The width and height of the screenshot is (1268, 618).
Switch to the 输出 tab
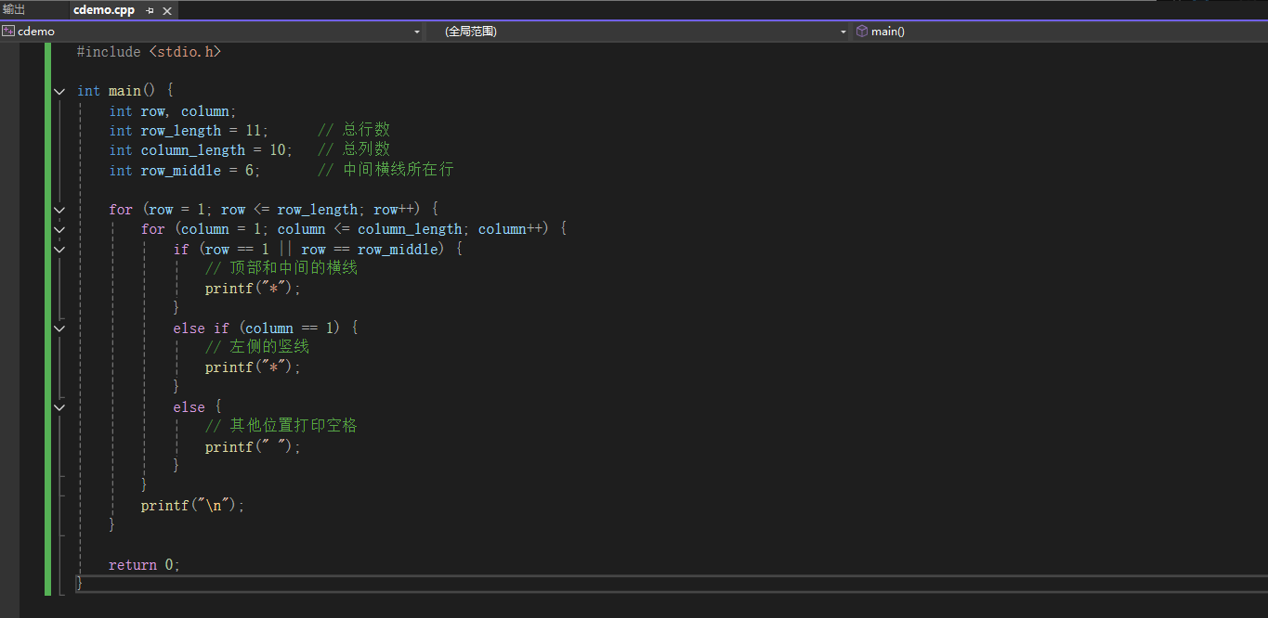14,9
